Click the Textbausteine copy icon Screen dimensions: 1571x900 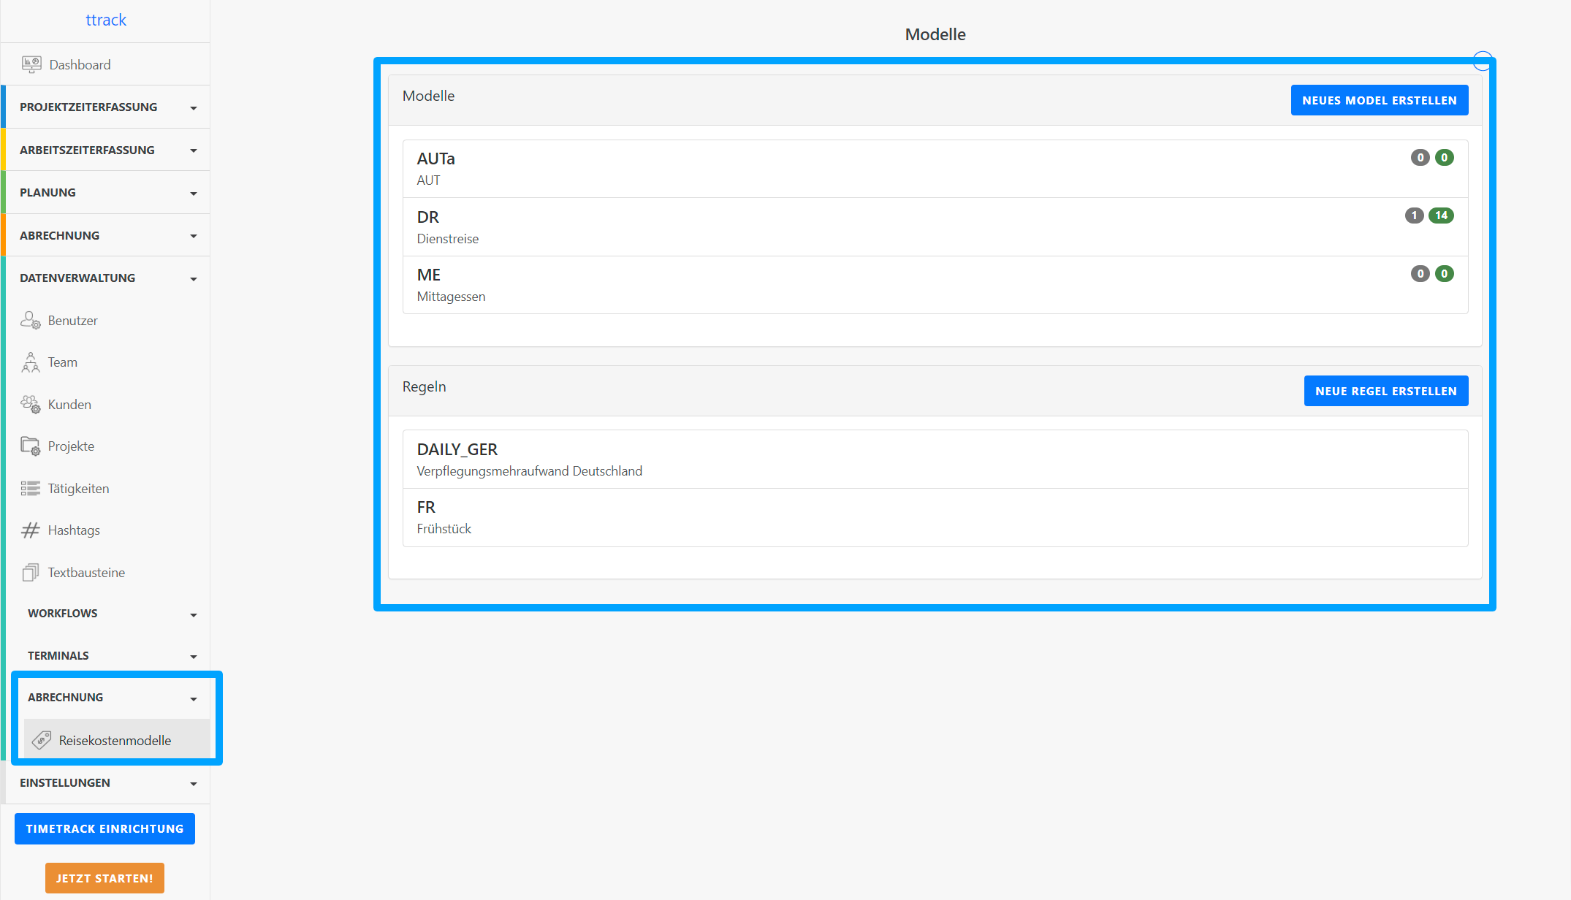coord(31,573)
